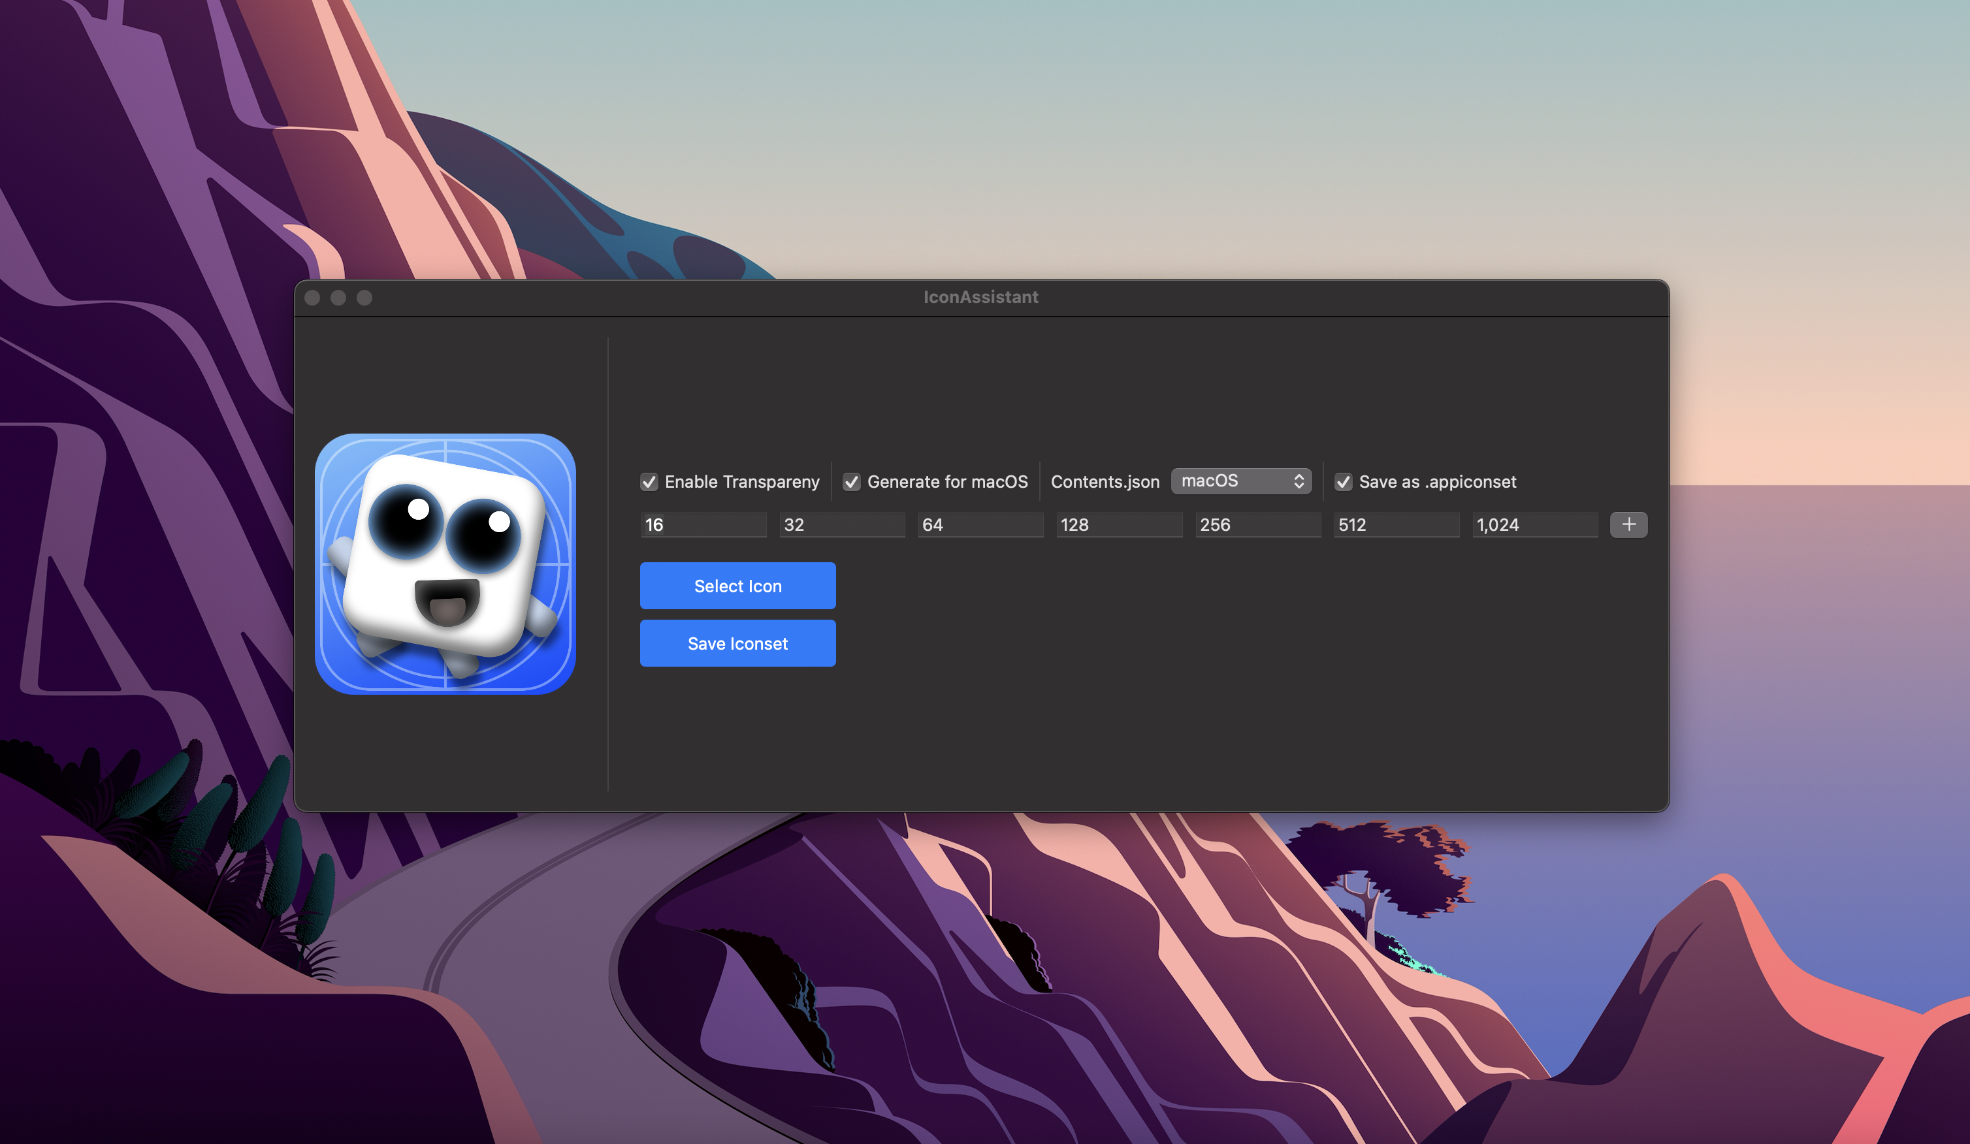Click the 16 size input field
The width and height of the screenshot is (1970, 1144).
[703, 525]
